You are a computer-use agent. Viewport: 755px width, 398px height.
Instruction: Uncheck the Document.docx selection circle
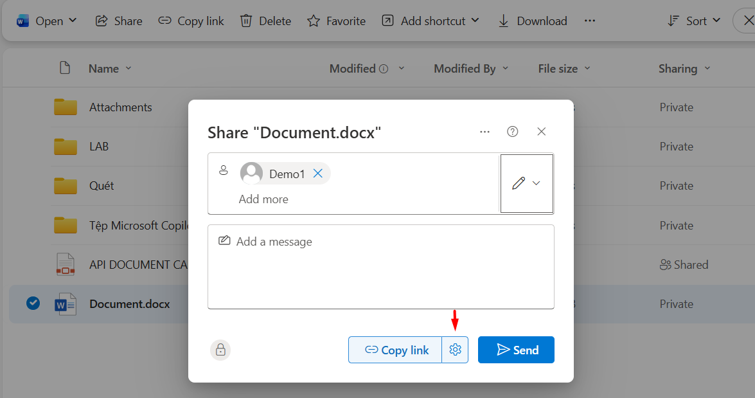[x=33, y=303]
